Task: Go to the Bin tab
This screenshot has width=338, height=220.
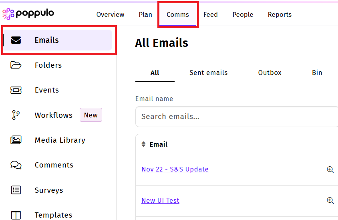Action: point(317,73)
